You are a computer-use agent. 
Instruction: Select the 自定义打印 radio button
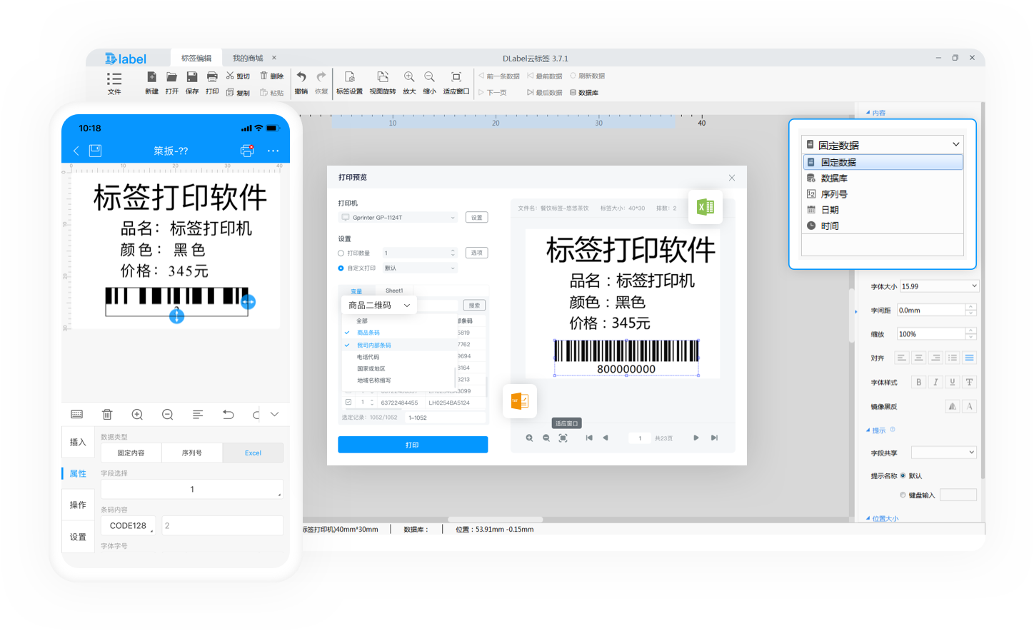tap(341, 268)
